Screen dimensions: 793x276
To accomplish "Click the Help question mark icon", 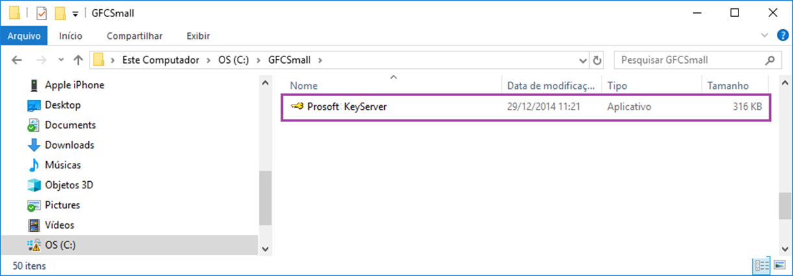I will click(x=783, y=36).
